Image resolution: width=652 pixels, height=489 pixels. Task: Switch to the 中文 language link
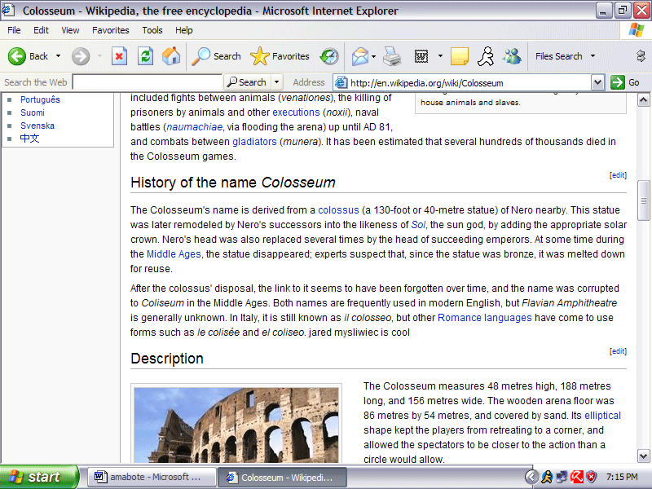coord(30,139)
